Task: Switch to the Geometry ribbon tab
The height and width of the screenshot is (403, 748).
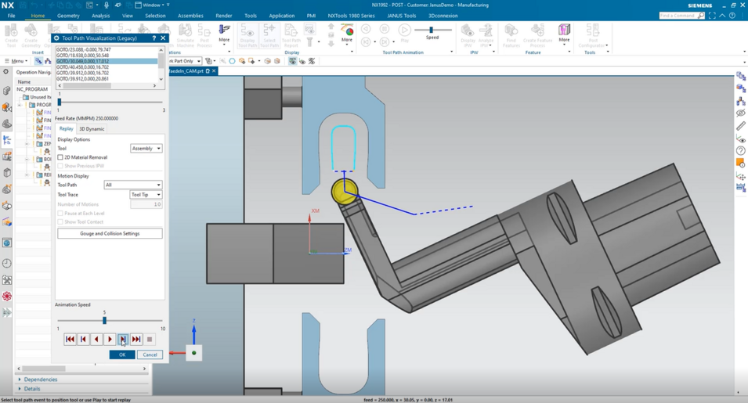Action: [x=68, y=16]
